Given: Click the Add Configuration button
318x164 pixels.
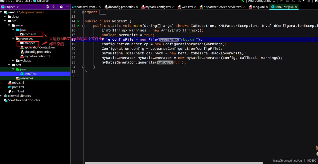Looking at the screenshot, I should click(262, 1).
